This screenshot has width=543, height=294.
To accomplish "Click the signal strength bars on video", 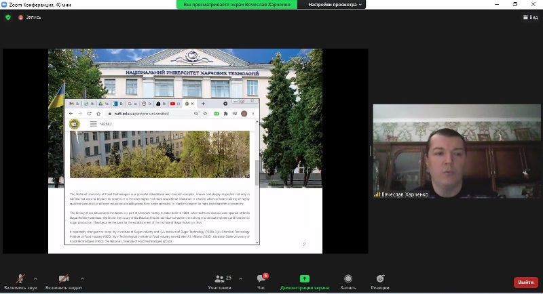I will pyautogui.click(x=377, y=194).
